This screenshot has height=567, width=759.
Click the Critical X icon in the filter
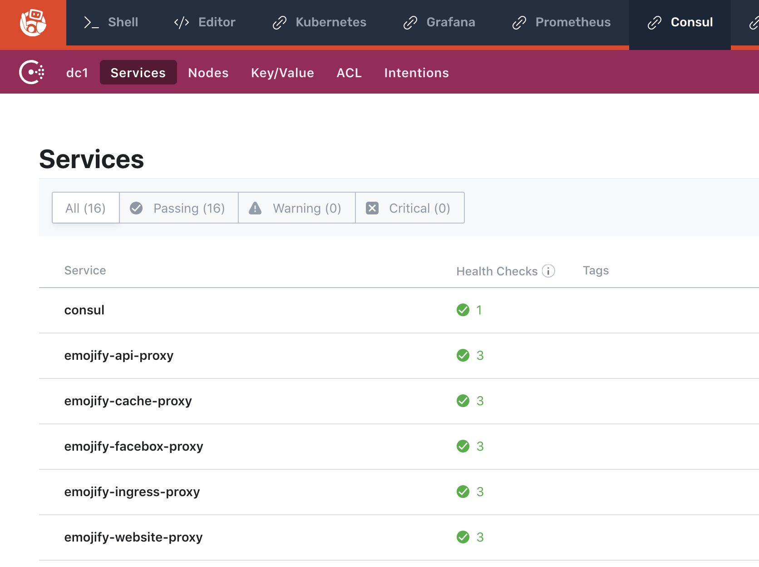(x=372, y=208)
